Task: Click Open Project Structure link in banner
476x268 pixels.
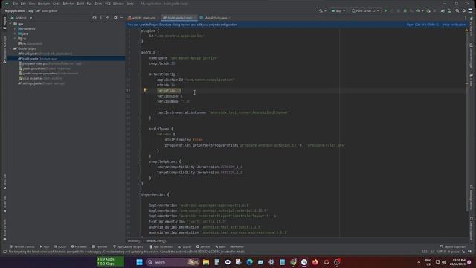Action: click(422, 25)
